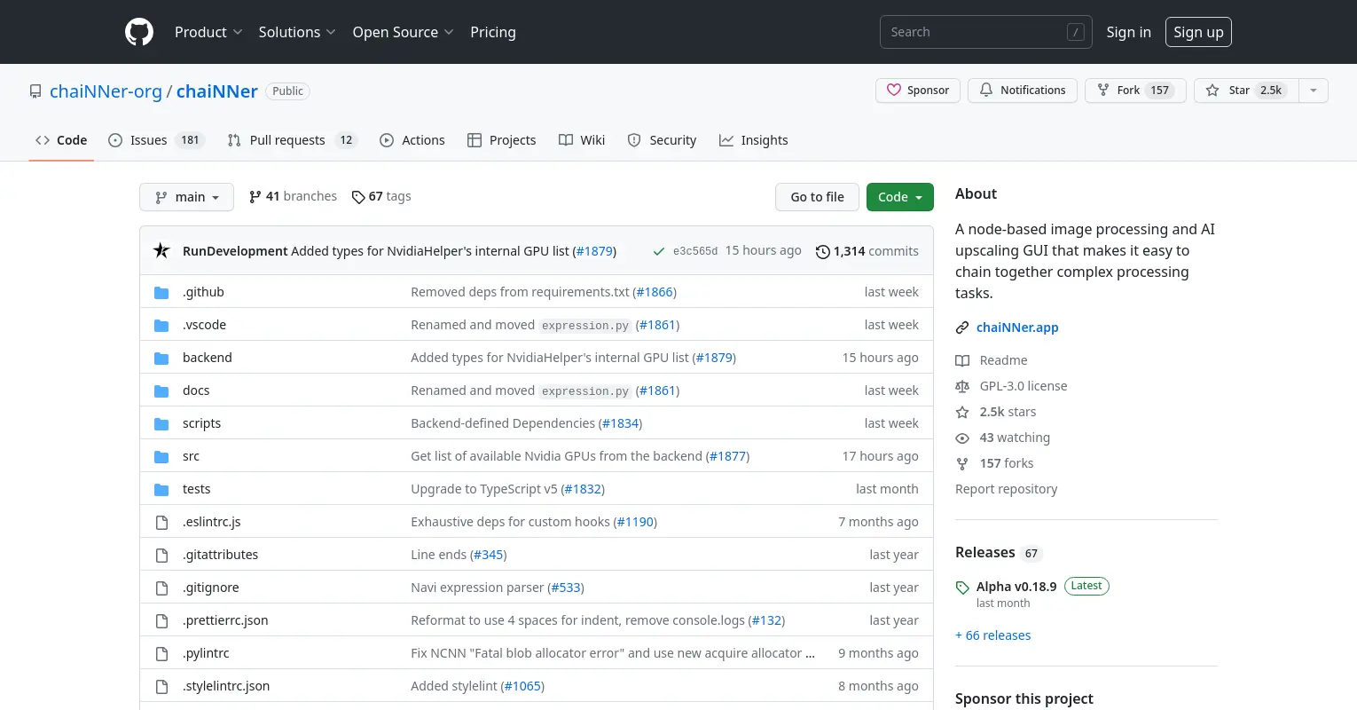
Task: Star the chaiNNer repository
Action: point(1245,91)
